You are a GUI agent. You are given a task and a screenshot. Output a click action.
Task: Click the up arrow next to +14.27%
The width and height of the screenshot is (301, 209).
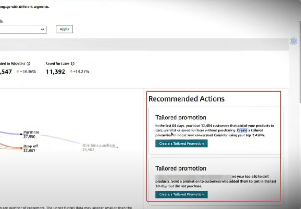(x=71, y=72)
